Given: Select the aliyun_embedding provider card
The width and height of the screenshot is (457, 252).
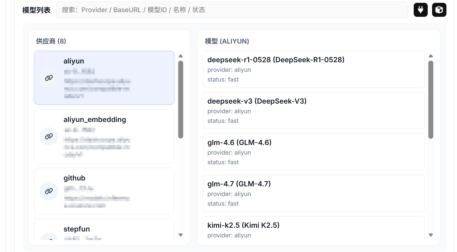Looking at the screenshot, I should pos(104,136).
